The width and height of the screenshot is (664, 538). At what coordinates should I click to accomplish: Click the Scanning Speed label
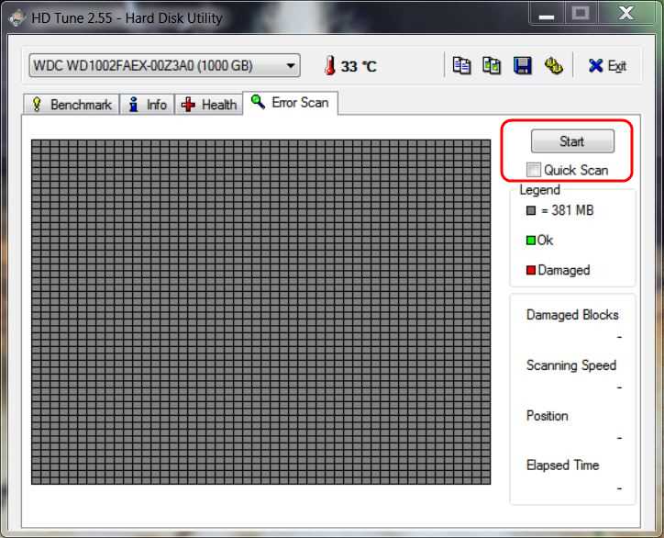click(x=571, y=365)
